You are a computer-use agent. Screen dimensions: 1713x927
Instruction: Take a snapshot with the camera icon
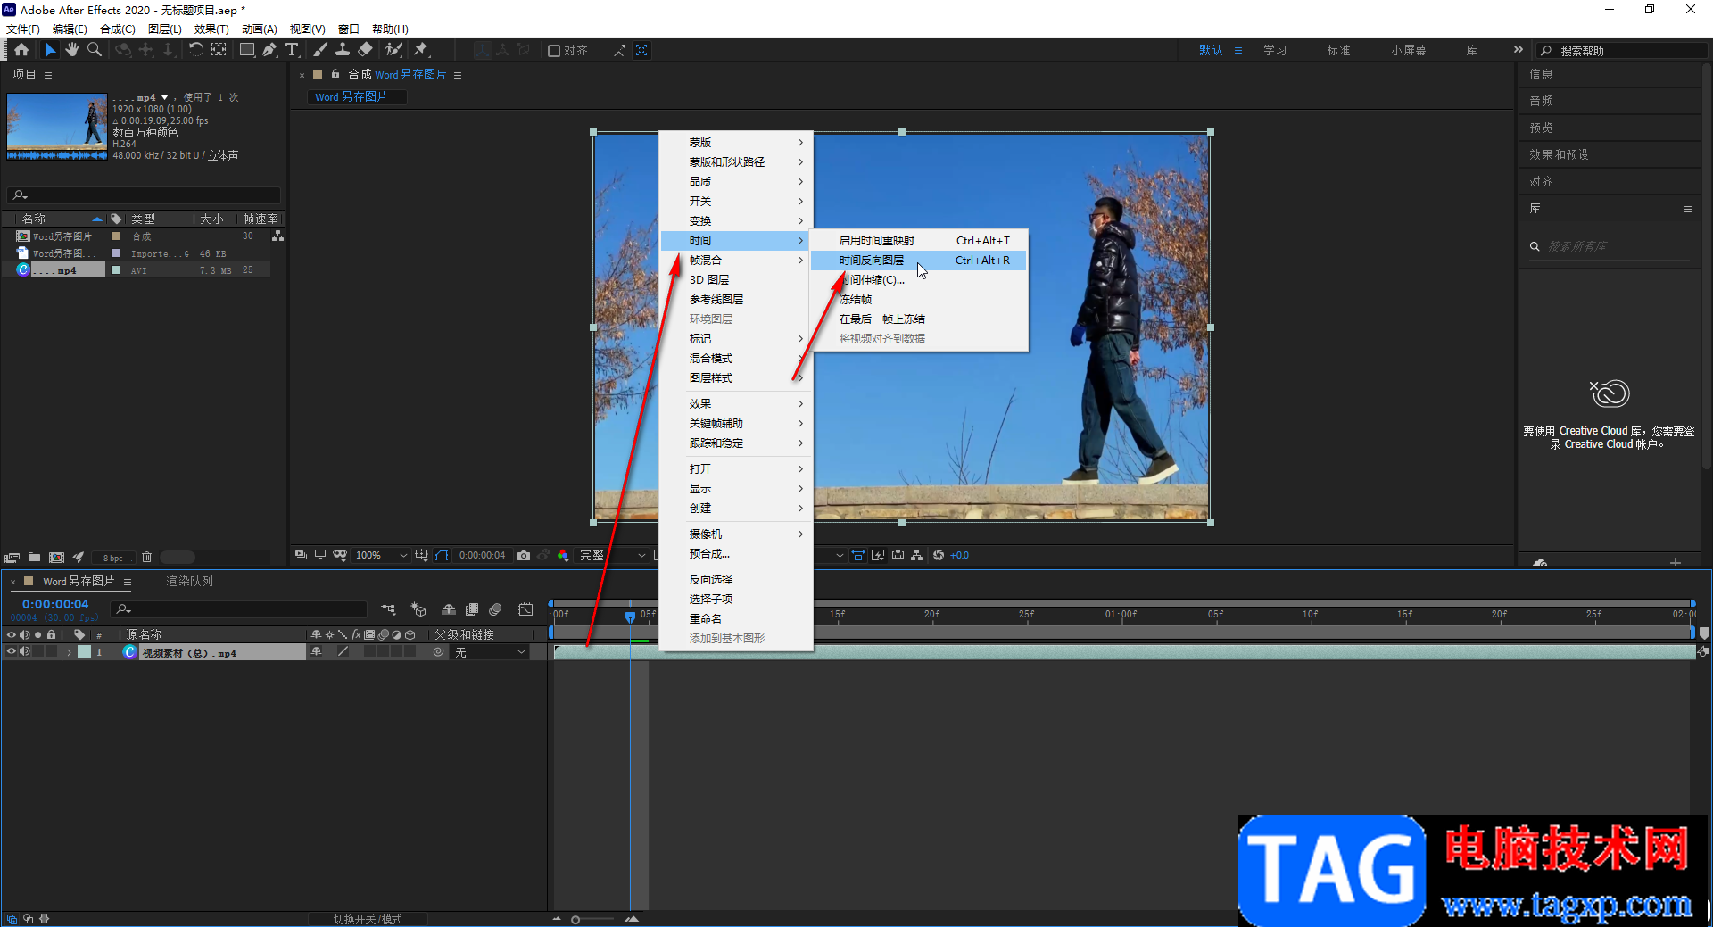coord(524,555)
